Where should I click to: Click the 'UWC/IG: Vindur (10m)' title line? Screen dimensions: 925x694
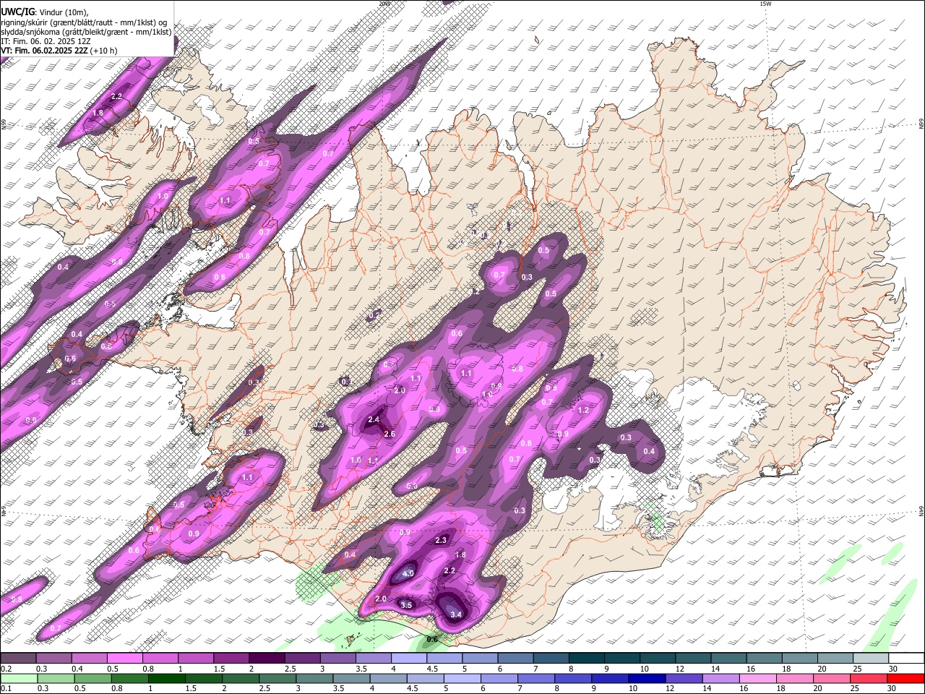click(x=44, y=11)
